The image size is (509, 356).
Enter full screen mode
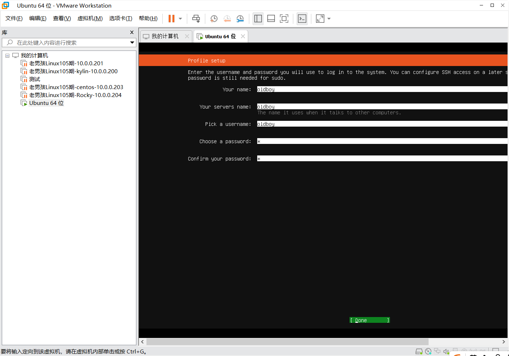[284, 19]
